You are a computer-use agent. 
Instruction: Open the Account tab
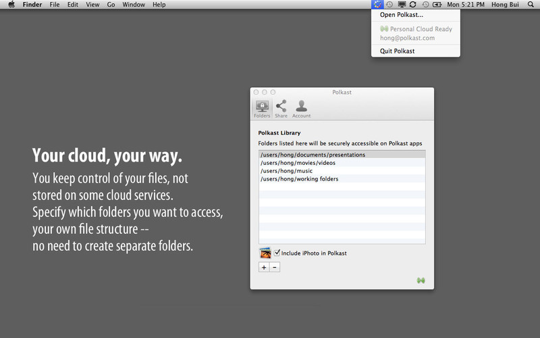(x=301, y=109)
